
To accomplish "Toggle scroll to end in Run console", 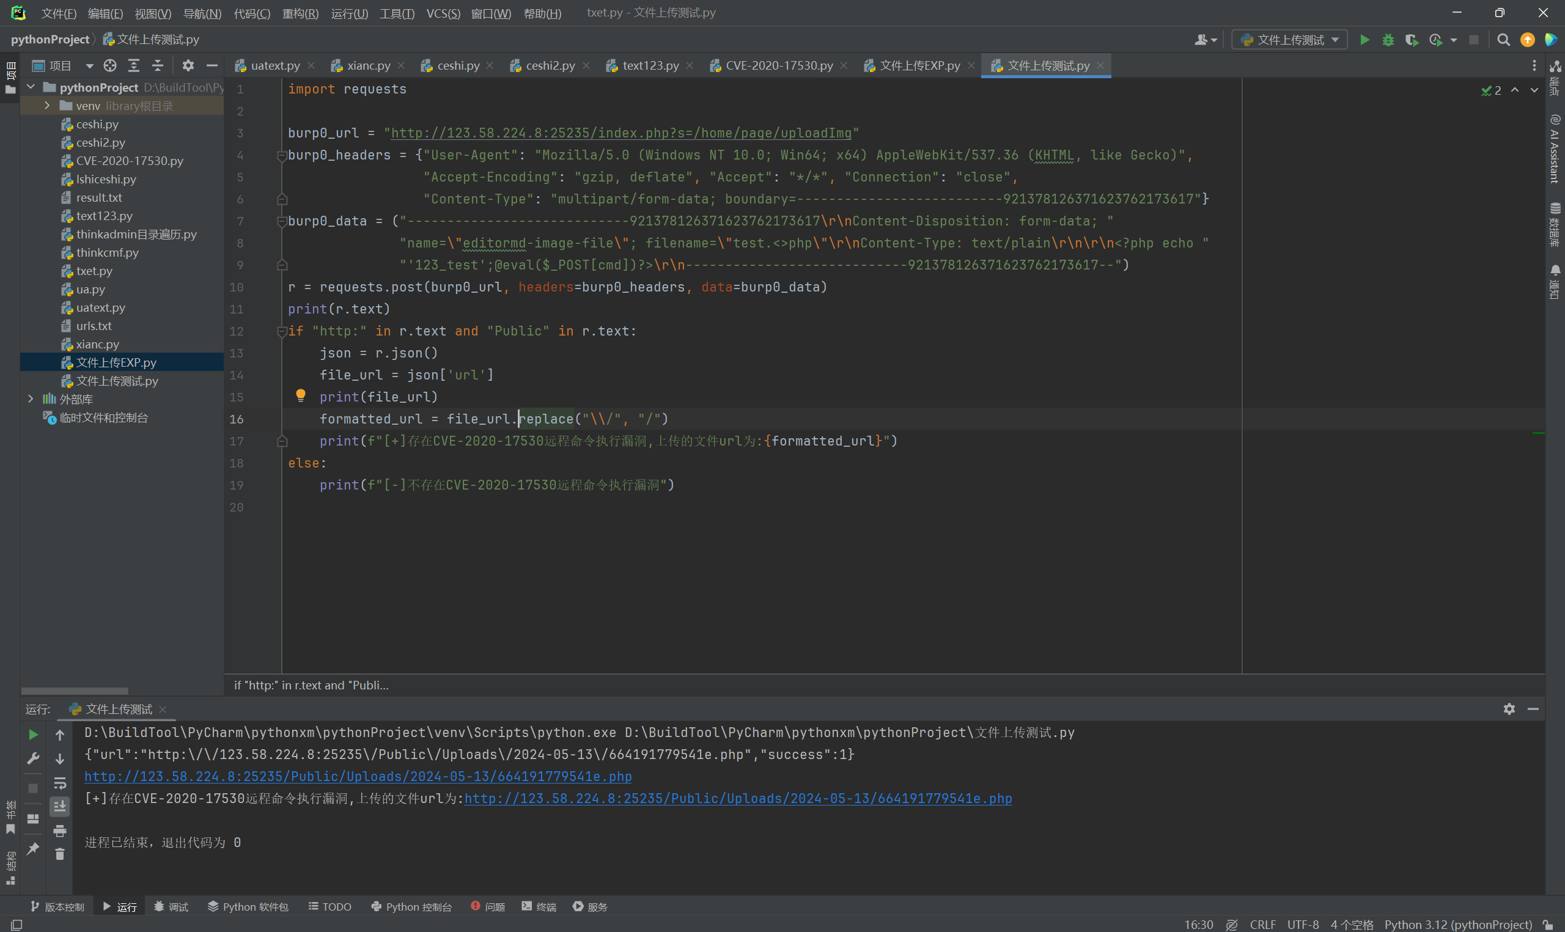I will click(60, 806).
